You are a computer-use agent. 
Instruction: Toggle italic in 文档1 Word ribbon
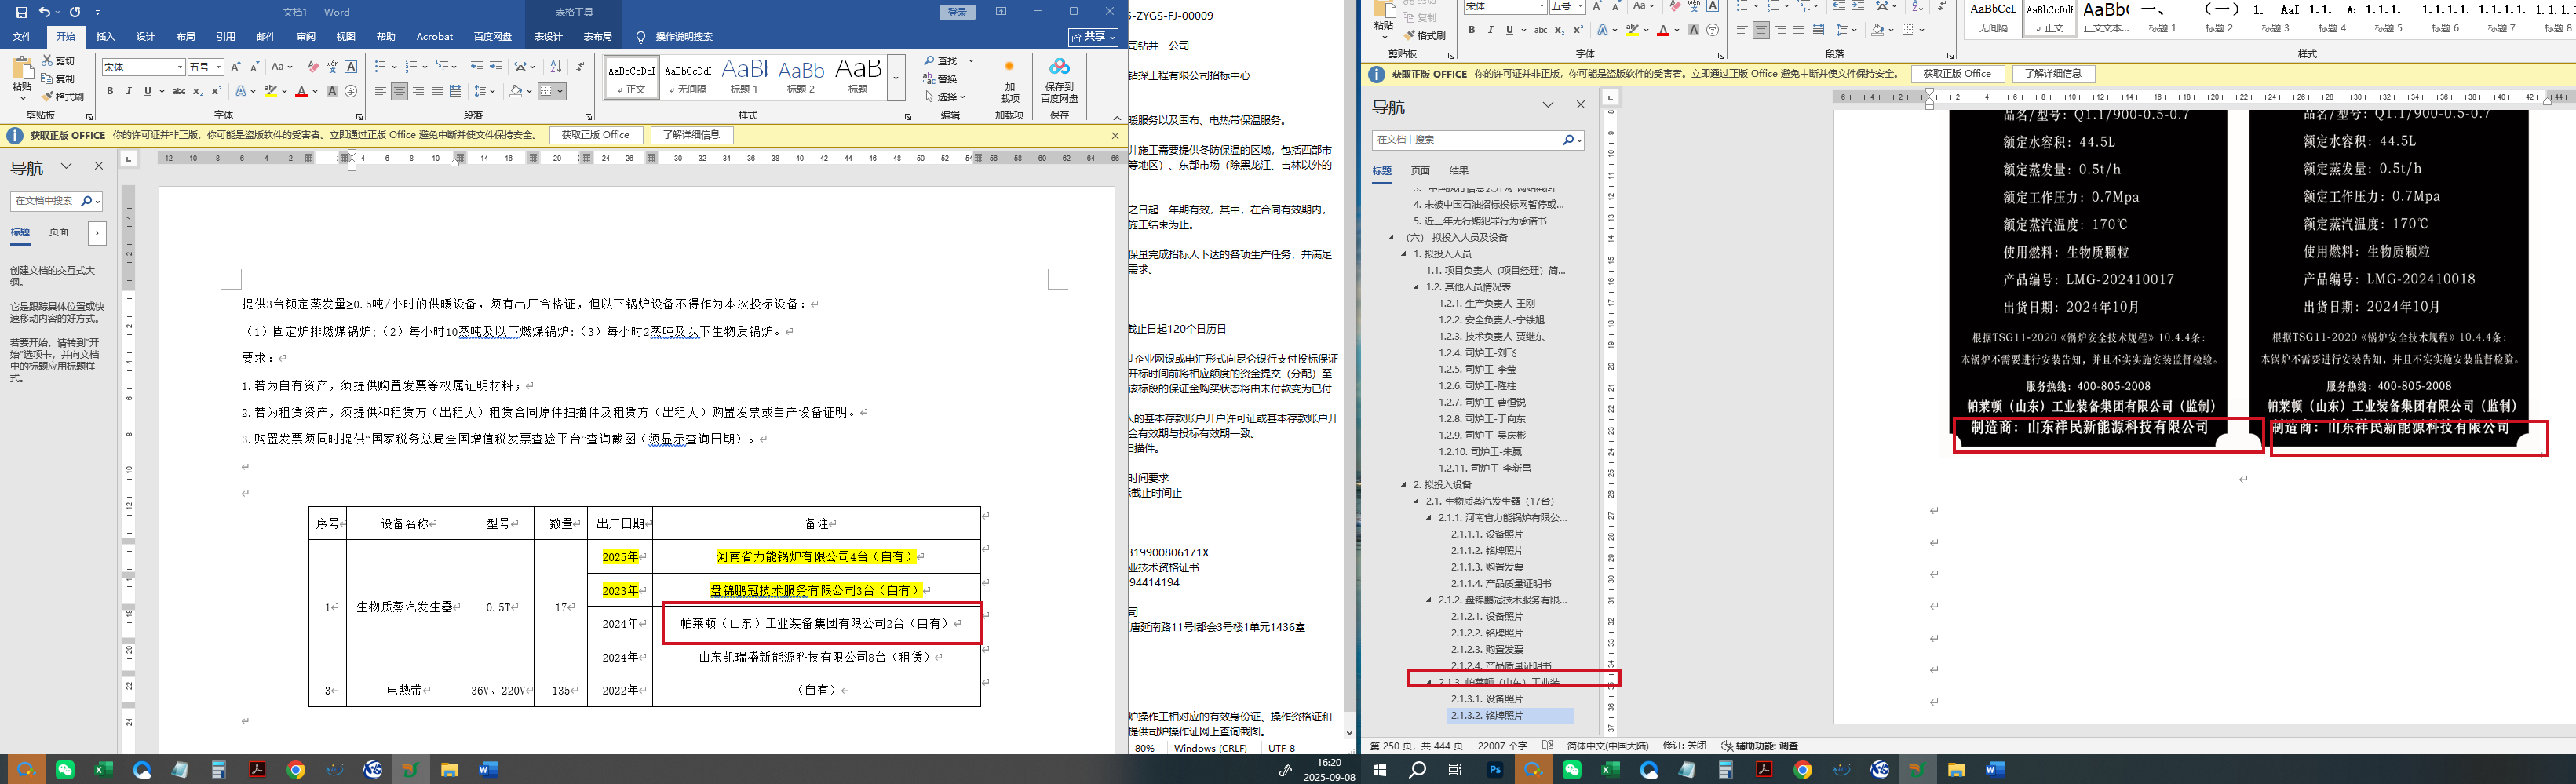pos(129,91)
